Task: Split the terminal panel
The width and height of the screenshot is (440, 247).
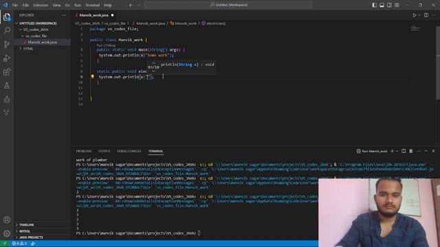Action: point(404,151)
